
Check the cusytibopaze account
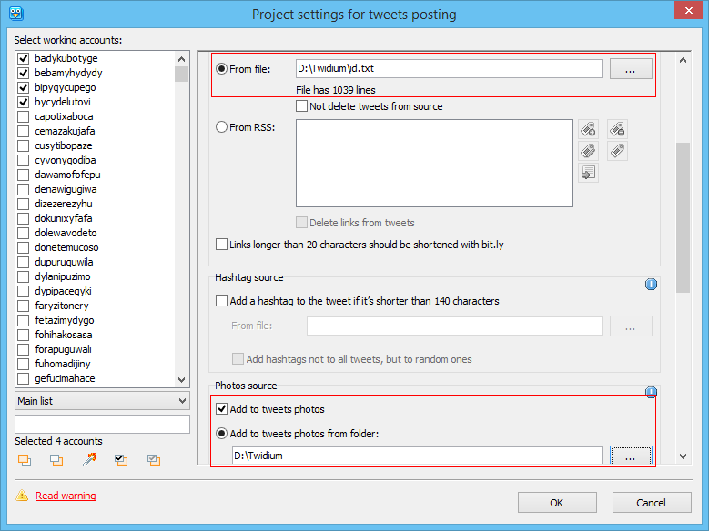(23, 145)
